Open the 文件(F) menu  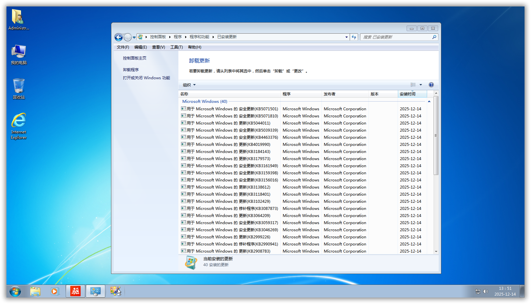[123, 47]
